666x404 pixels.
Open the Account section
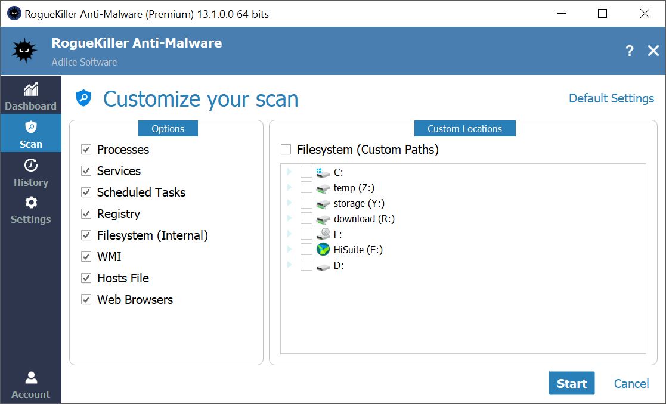[x=30, y=384]
